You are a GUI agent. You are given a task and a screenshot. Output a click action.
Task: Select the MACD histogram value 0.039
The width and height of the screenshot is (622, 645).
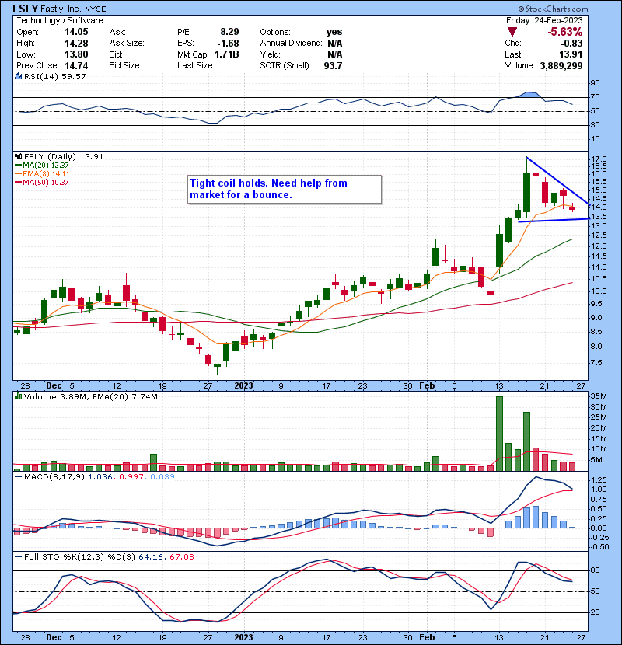tap(162, 477)
